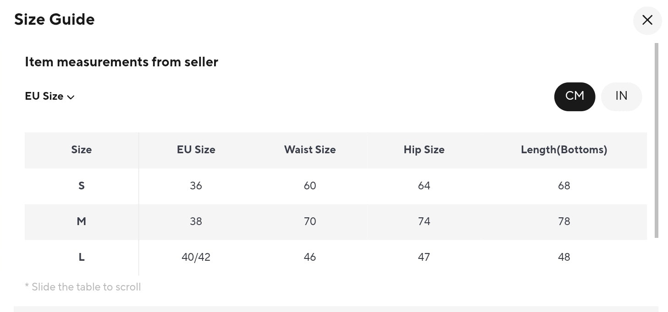Click the Item measurements from seller heading
This screenshot has width=668, height=312.
pos(121,62)
